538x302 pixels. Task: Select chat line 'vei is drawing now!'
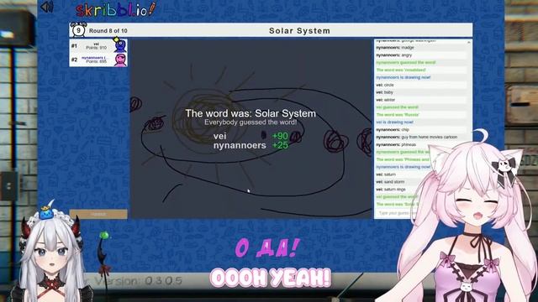[x=394, y=122]
